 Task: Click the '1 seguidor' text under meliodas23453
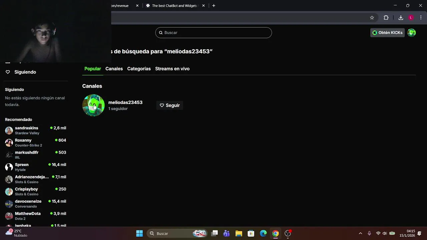118,109
